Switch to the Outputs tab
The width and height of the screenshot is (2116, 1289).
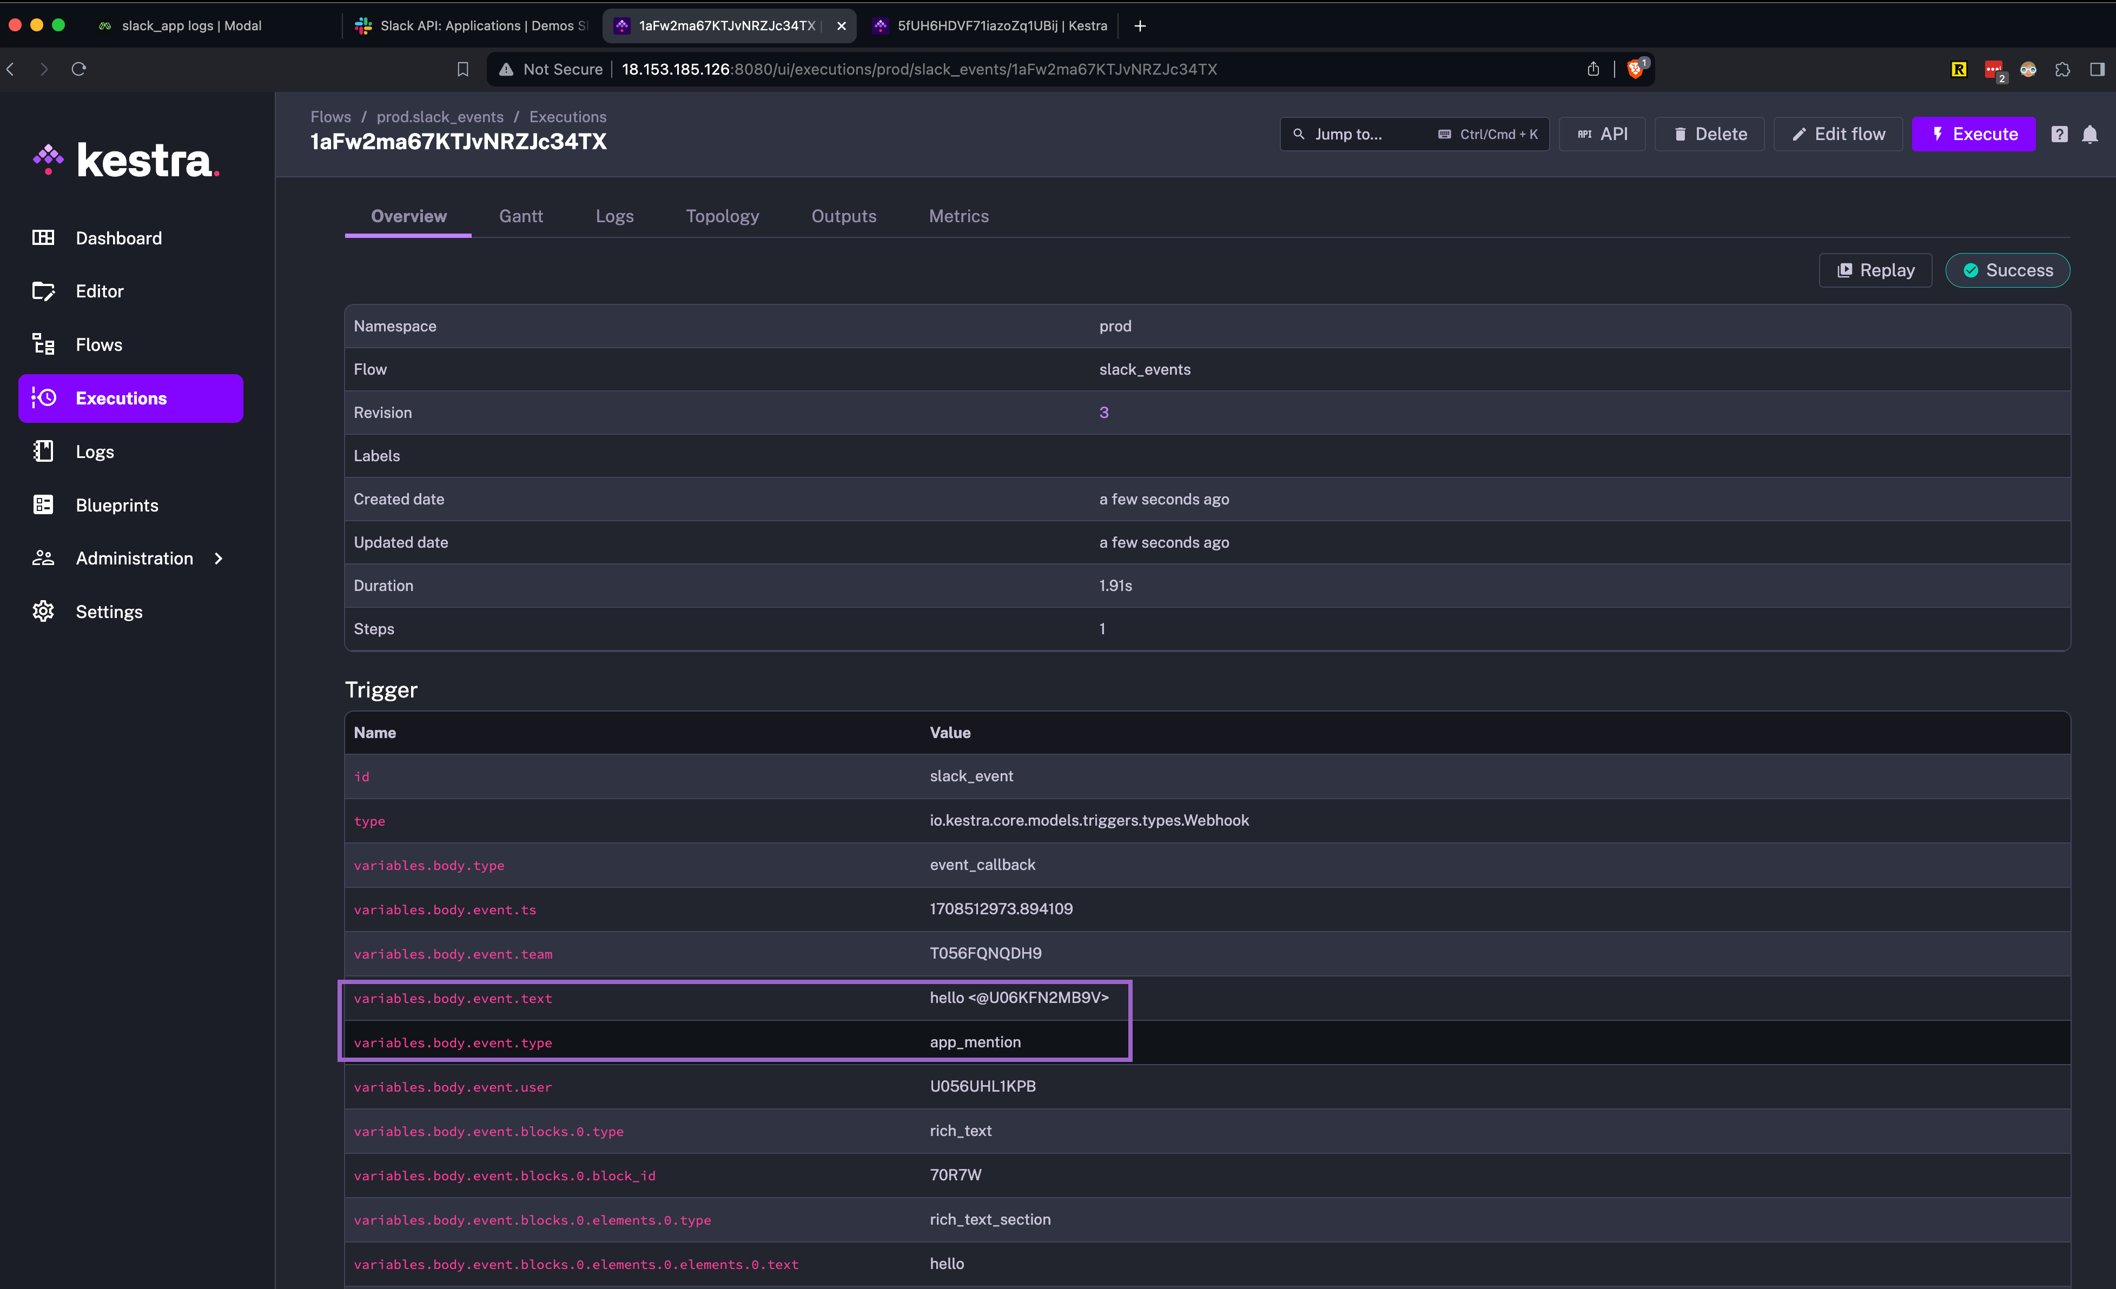843,216
